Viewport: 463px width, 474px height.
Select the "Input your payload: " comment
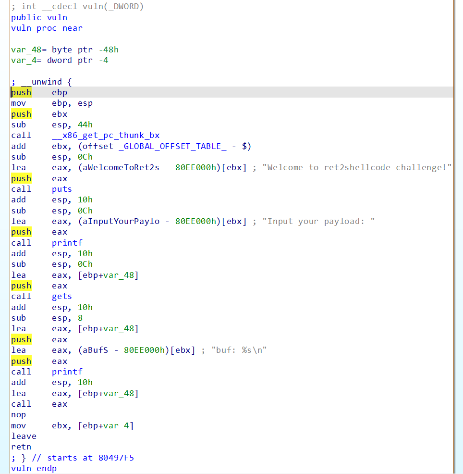pyautogui.click(x=318, y=221)
